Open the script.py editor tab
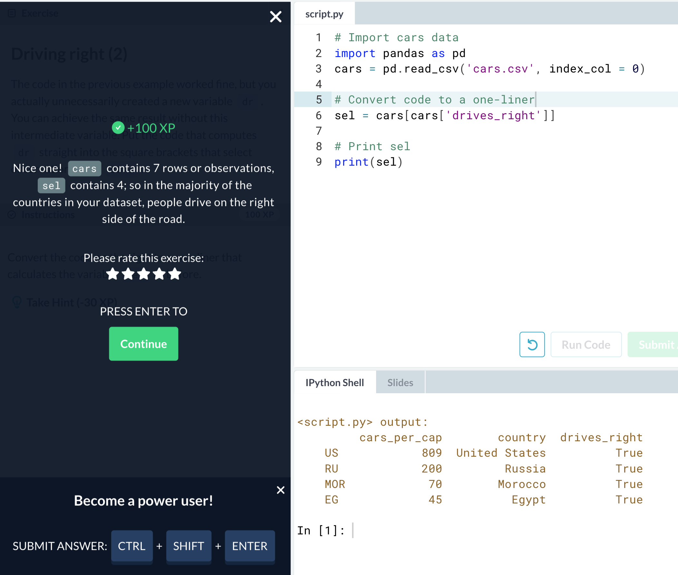The height and width of the screenshot is (575, 678). (324, 14)
